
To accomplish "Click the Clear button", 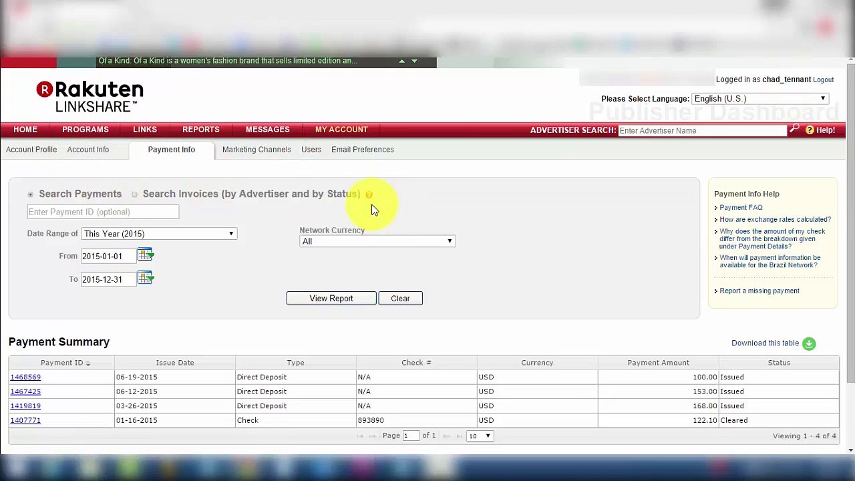I will click(x=401, y=299).
